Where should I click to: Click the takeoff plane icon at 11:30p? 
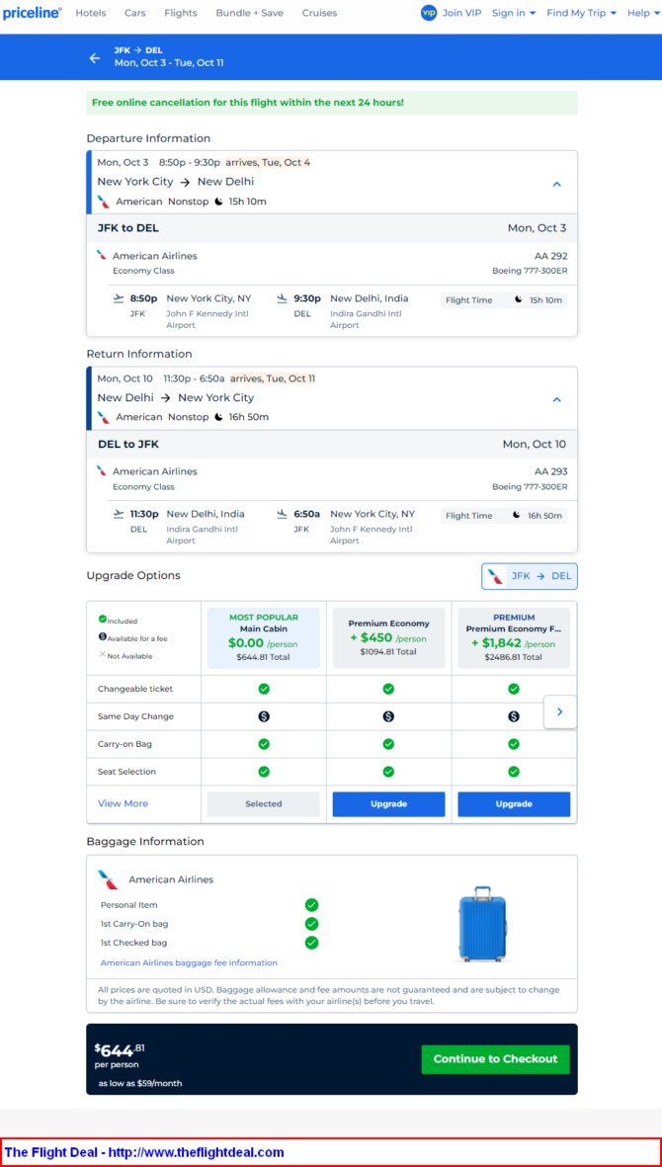pyautogui.click(x=119, y=514)
